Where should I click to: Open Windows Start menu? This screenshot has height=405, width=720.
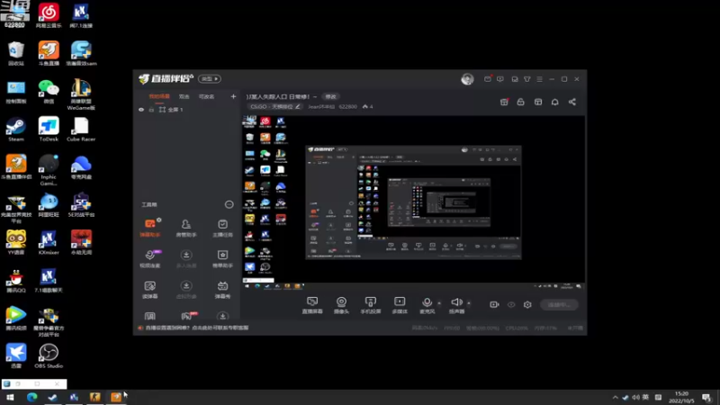10,397
